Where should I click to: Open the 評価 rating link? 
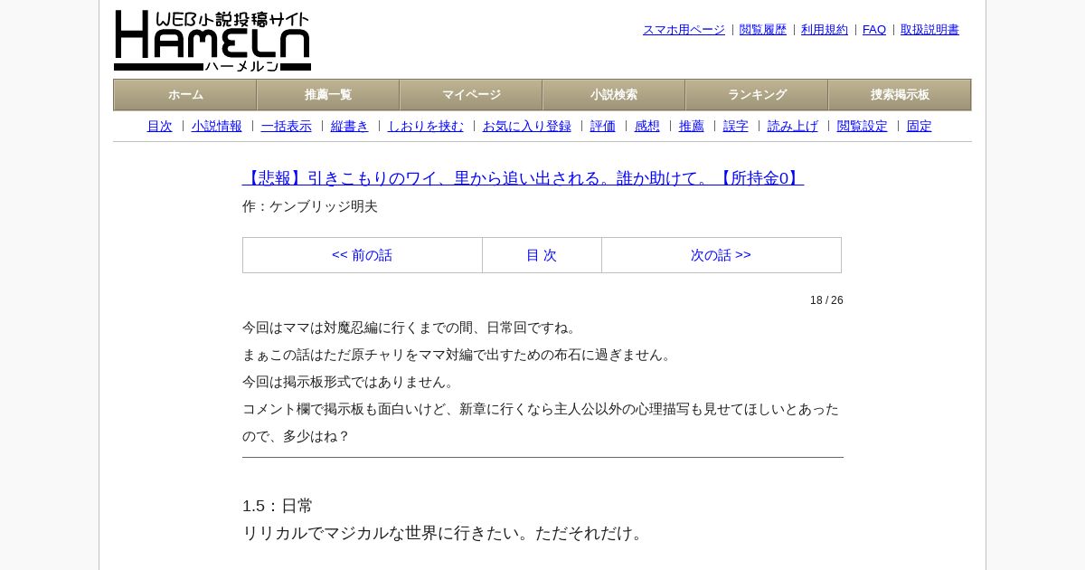603,126
